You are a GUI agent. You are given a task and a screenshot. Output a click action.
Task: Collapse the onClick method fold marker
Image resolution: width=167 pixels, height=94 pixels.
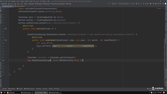coord(9,29)
